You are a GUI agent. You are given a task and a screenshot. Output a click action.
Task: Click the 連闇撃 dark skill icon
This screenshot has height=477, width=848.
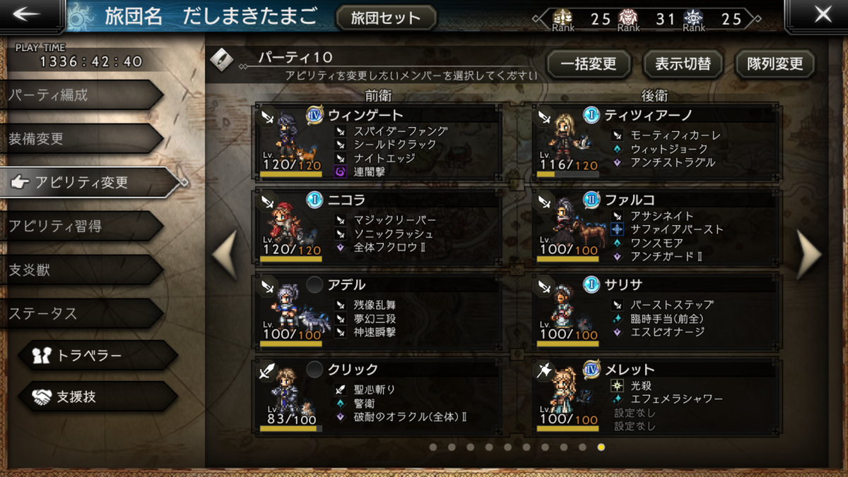340,171
